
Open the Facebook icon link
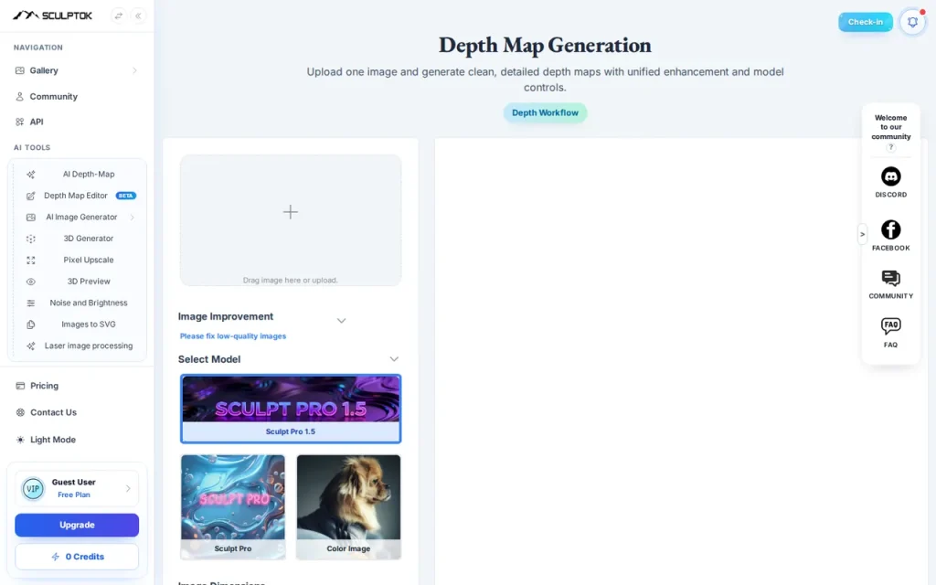890,229
